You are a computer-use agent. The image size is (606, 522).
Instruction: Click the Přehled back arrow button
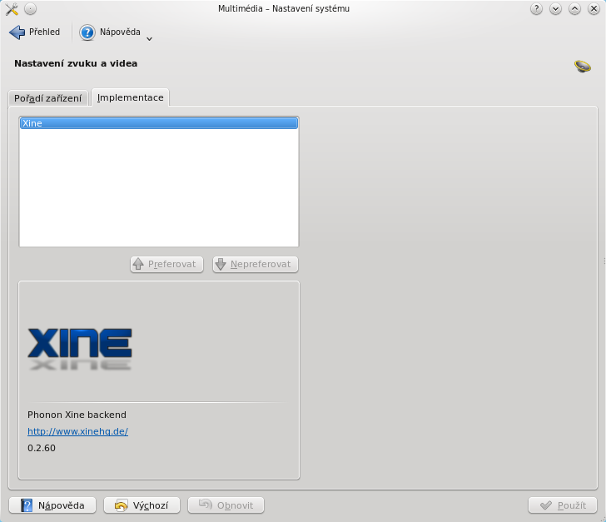(x=35, y=32)
